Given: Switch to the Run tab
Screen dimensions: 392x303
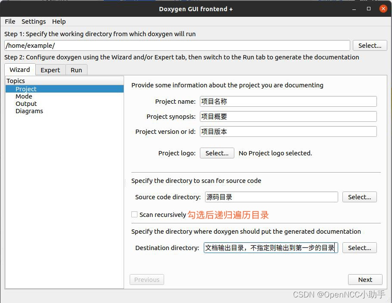Looking at the screenshot, I should pyautogui.click(x=76, y=70).
